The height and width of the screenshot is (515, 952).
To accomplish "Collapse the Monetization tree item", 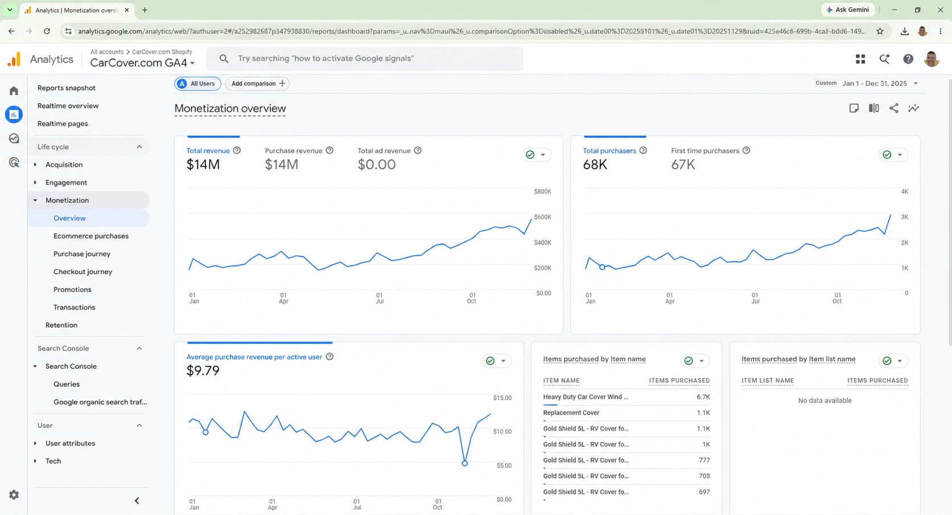I will click(35, 200).
